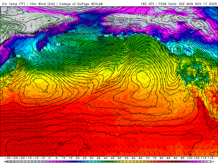The width and height of the screenshot is (218, 163).
Task: Click the '55' value on the temperature scale
Action: click(126, 158)
